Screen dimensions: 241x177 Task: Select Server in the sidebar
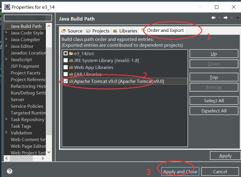point(17,100)
